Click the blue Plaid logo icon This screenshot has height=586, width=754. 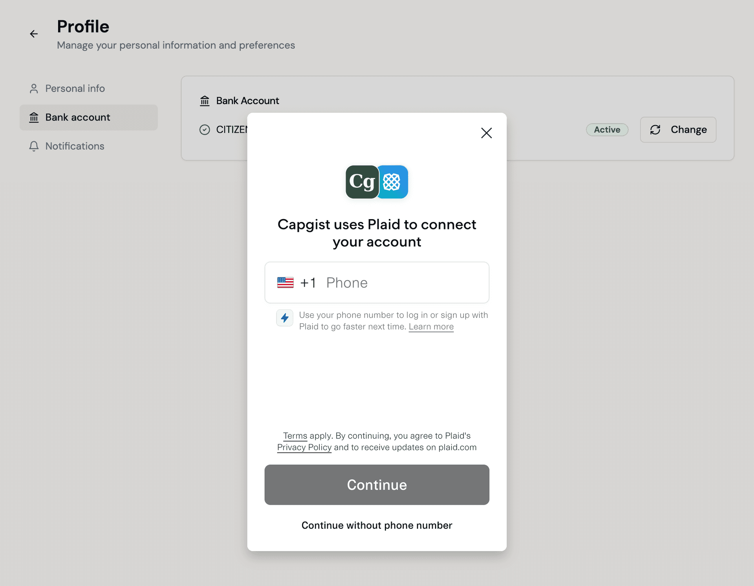392,182
